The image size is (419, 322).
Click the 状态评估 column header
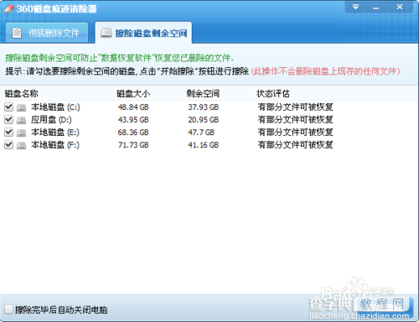(273, 94)
